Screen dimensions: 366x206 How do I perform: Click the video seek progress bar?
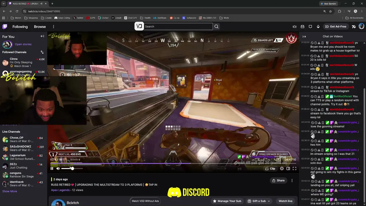173,164
